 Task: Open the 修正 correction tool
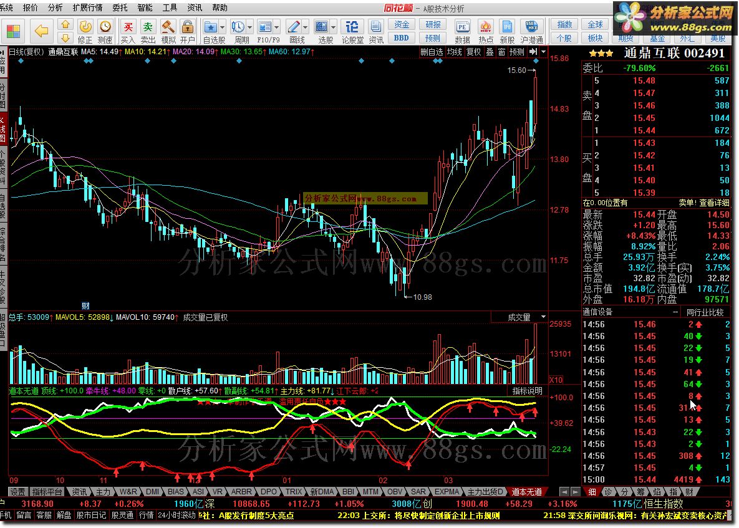pos(85,32)
